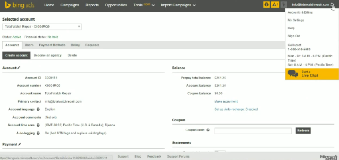The image size is (339, 160).
Task: Start a Live Chat
Action: (312, 74)
